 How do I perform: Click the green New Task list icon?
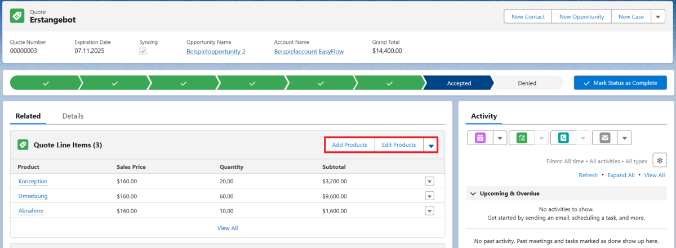pos(521,138)
